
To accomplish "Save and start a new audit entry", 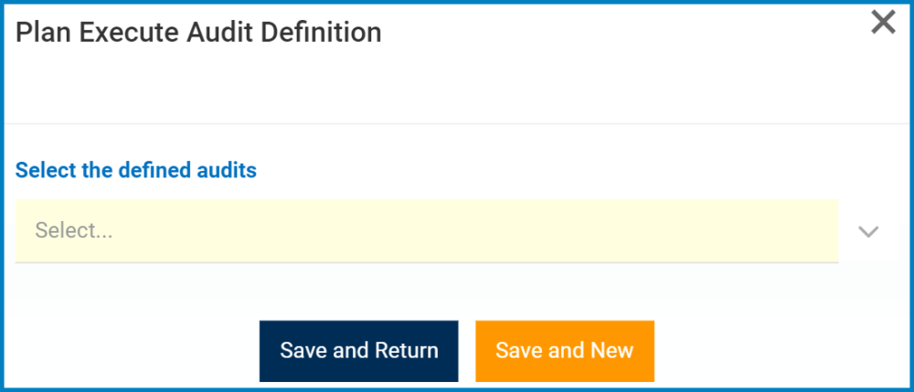I will 564,351.
